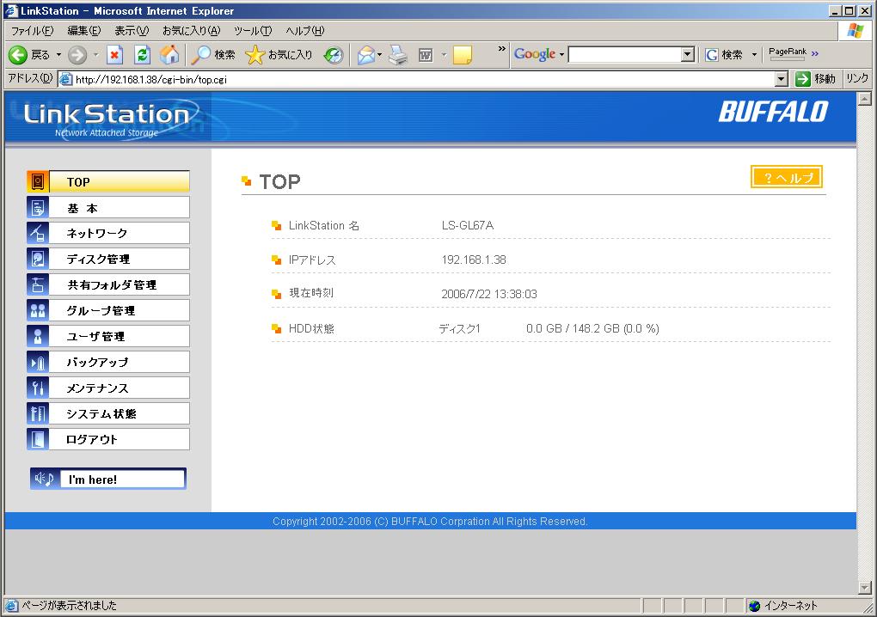Expand the Google search box dropdown
This screenshot has width=877, height=617.
coord(687,55)
